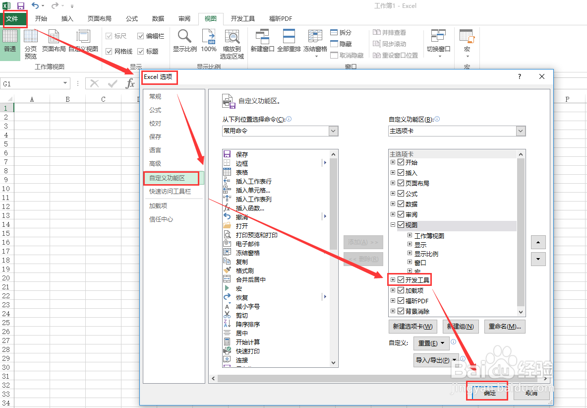587x408 pixels.
Task: Move selected tab up arrow button
Action: tap(538, 242)
